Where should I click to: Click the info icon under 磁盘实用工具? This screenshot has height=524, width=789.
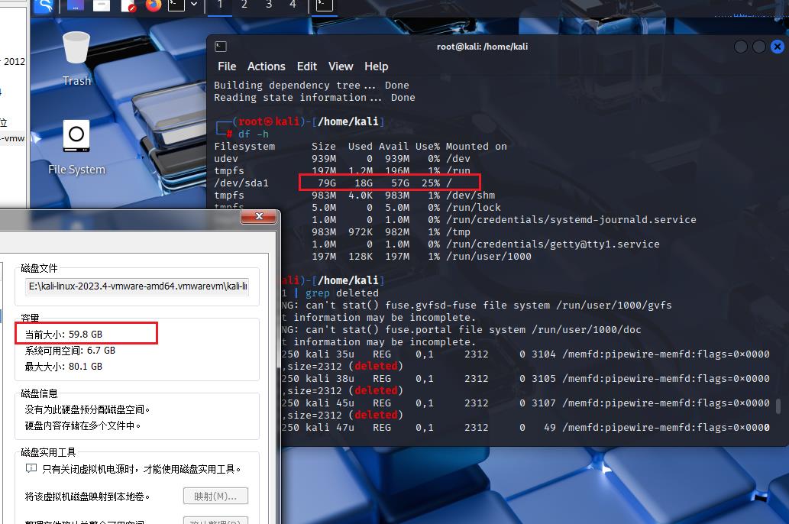click(x=31, y=469)
